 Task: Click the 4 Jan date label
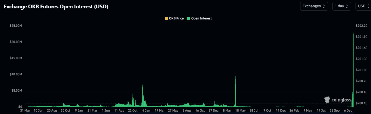(146, 110)
